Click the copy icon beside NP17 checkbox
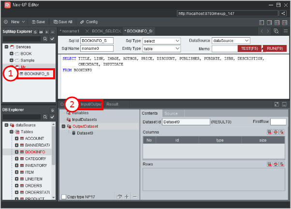Screen dimensions: 291x209 [x=119, y=197]
